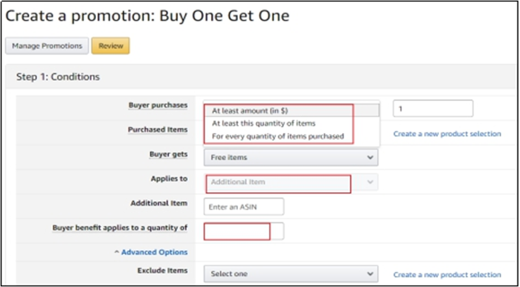Focus the Buyer benefit quantity input box

(243, 231)
